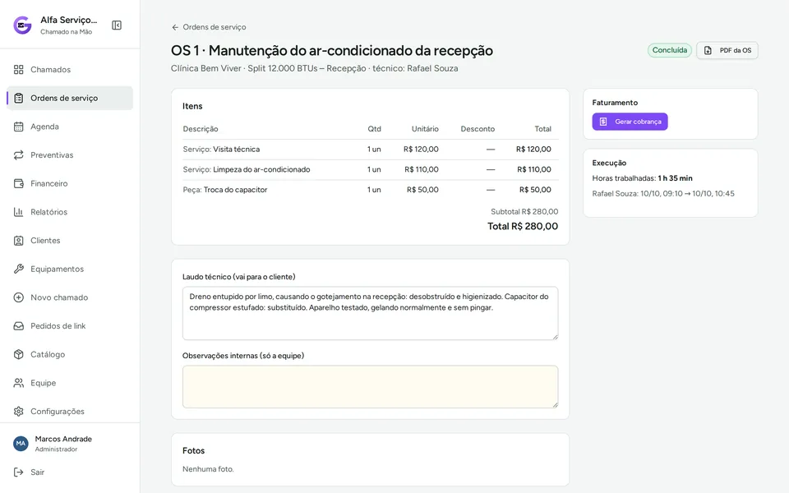Download the PDF da OS
The image size is (789, 493).
727,50
